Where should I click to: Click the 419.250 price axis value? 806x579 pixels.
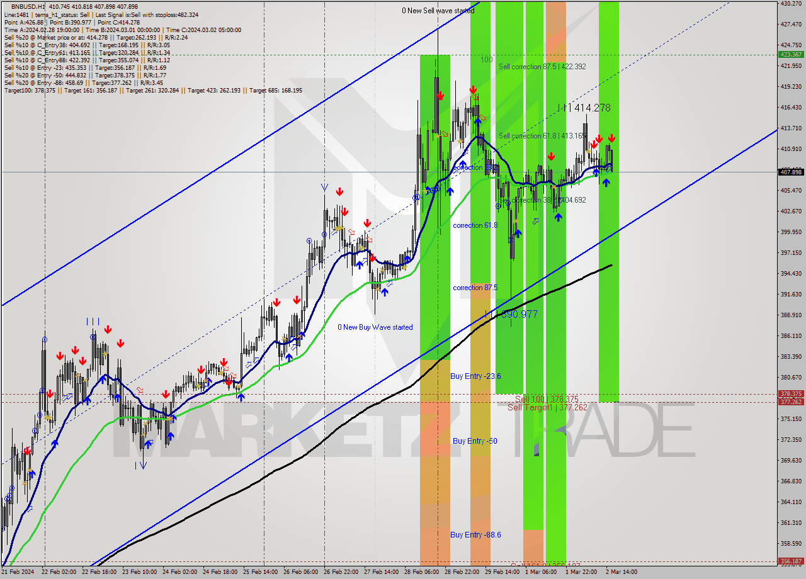coord(791,87)
